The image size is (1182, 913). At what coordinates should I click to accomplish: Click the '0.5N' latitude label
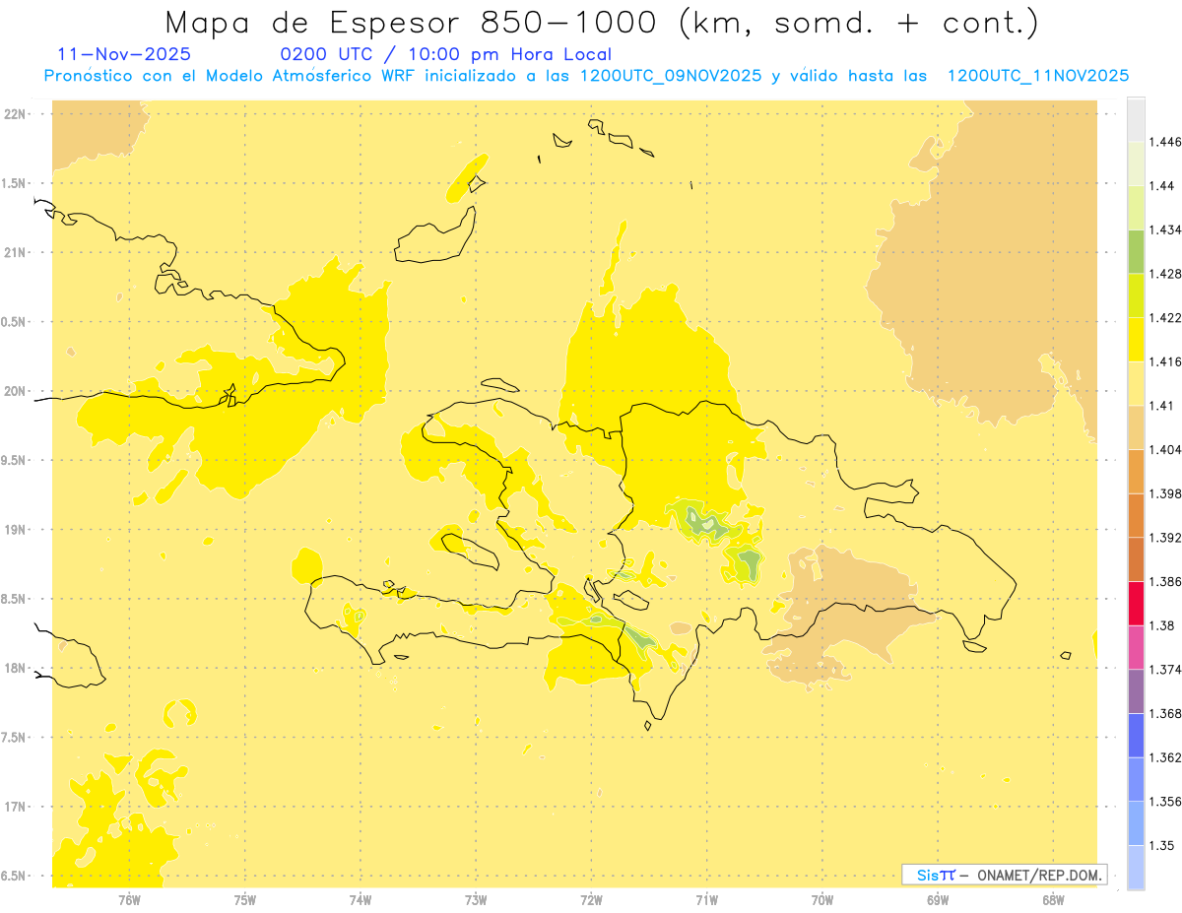click(14, 322)
